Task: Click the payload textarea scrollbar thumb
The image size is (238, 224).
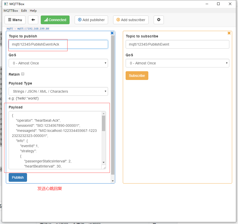Action: coord(103,123)
